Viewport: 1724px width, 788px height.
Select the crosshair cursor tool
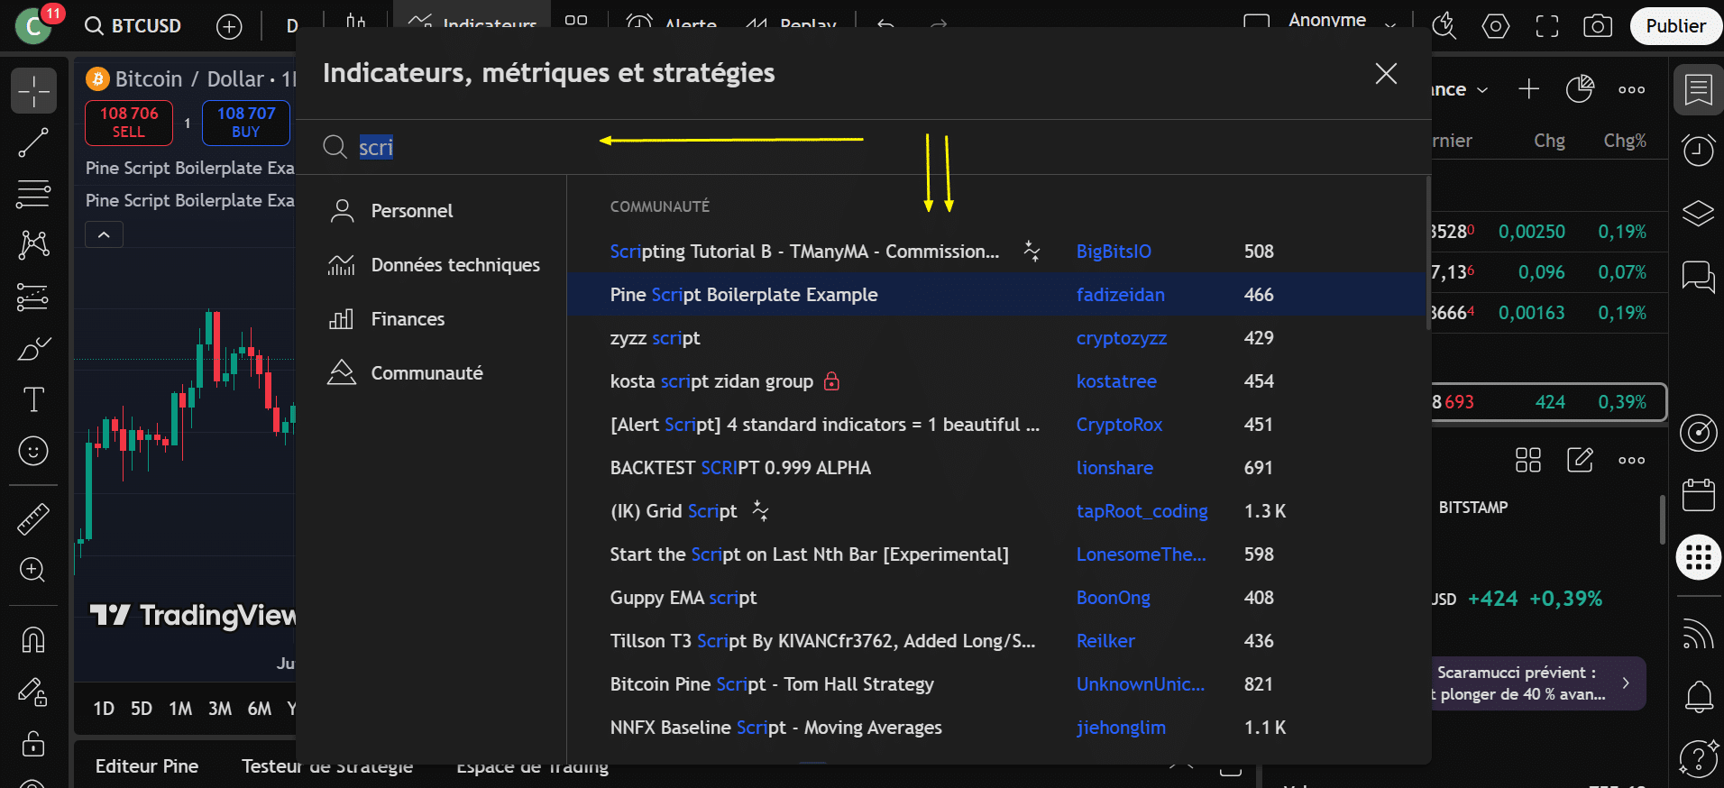point(33,90)
